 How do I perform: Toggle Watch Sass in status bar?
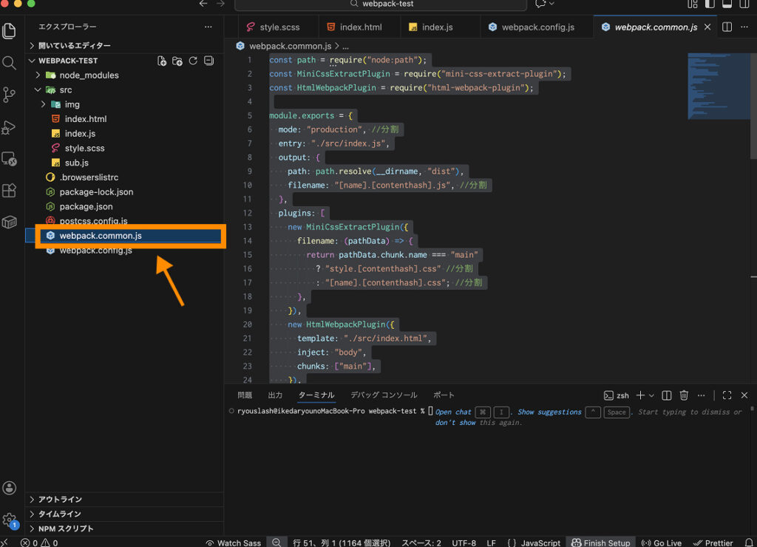pos(233,543)
